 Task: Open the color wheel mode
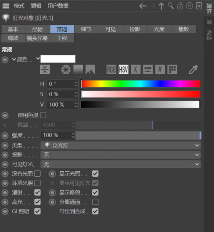tap(66, 70)
